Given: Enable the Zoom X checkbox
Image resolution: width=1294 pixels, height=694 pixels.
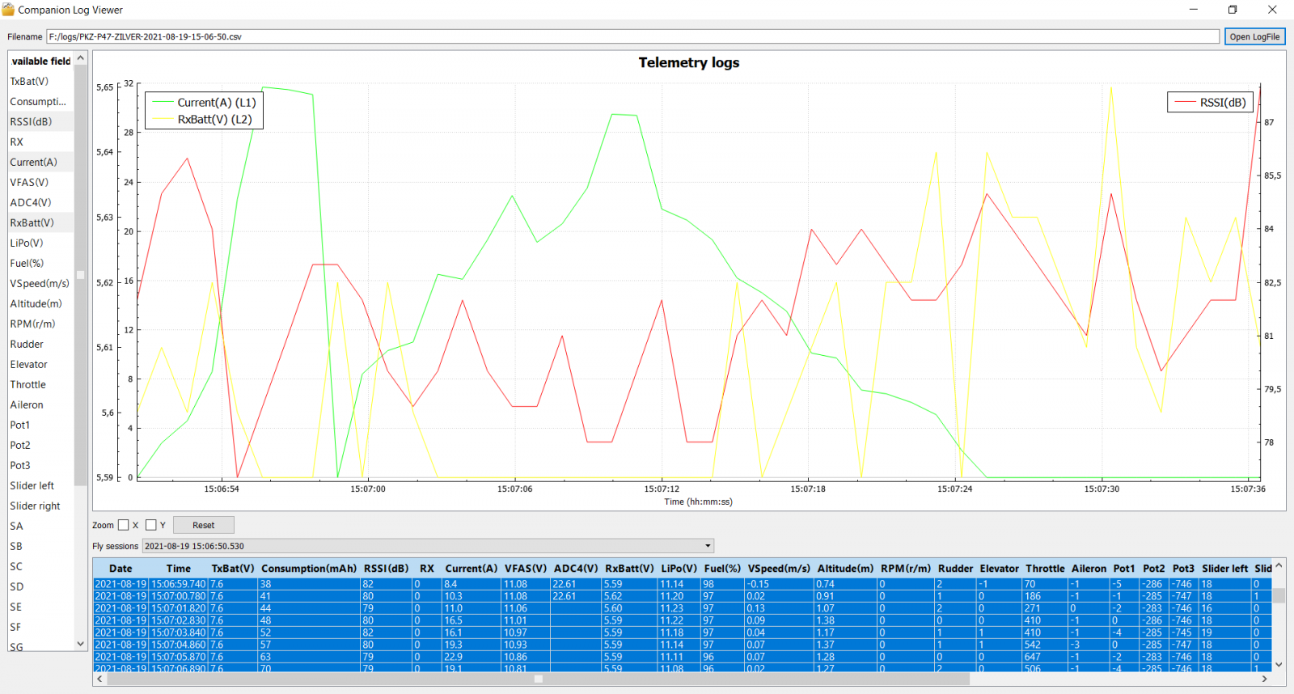Looking at the screenshot, I should coord(124,525).
